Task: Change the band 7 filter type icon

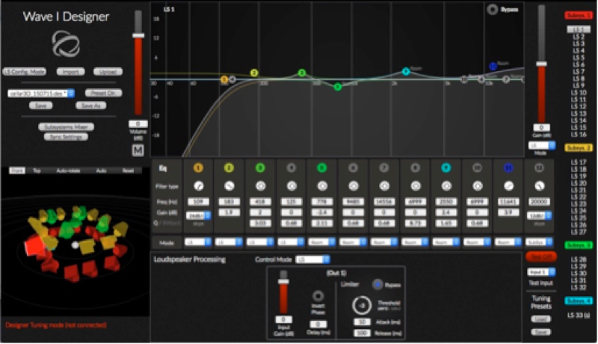Action: (x=384, y=186)
